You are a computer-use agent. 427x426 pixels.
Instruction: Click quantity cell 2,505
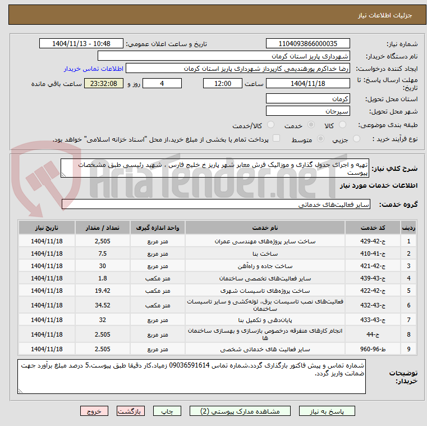[102, 241]
